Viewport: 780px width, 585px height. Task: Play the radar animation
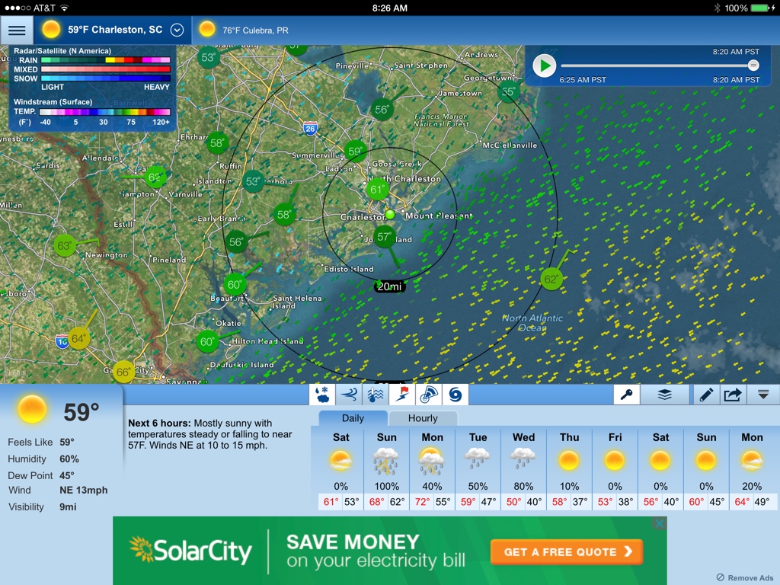point(544,66)
